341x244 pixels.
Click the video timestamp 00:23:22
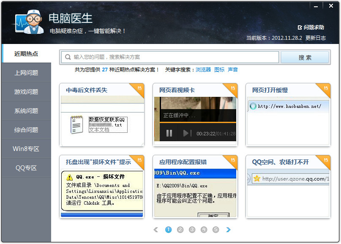206,134
